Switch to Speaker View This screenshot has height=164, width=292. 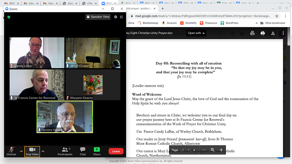coord(98,17)
